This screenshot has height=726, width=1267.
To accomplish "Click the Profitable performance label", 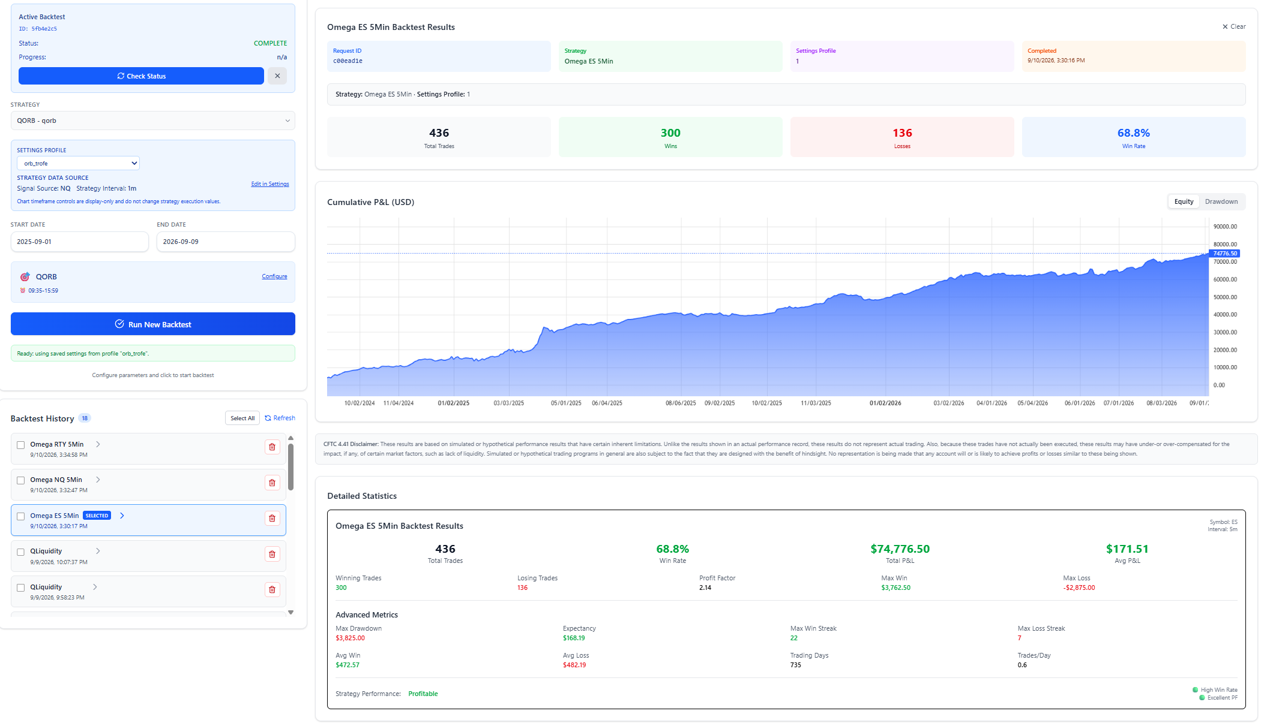I will [423, 694].
